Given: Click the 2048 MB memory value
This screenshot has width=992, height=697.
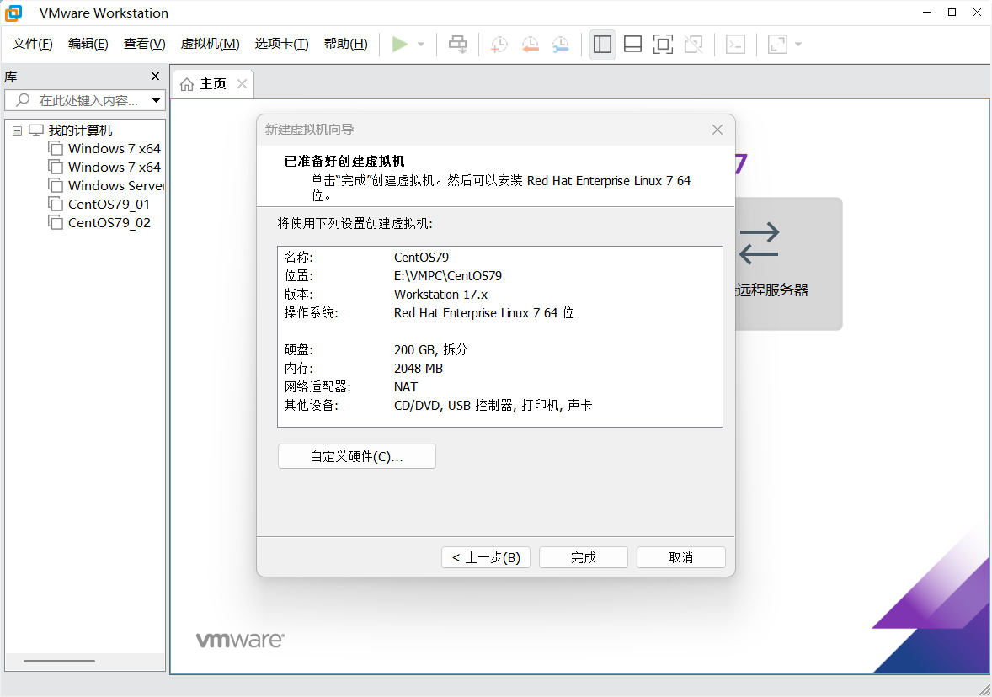Looking at the screenshot, I should pyautogui.click(x=419, y=368).
